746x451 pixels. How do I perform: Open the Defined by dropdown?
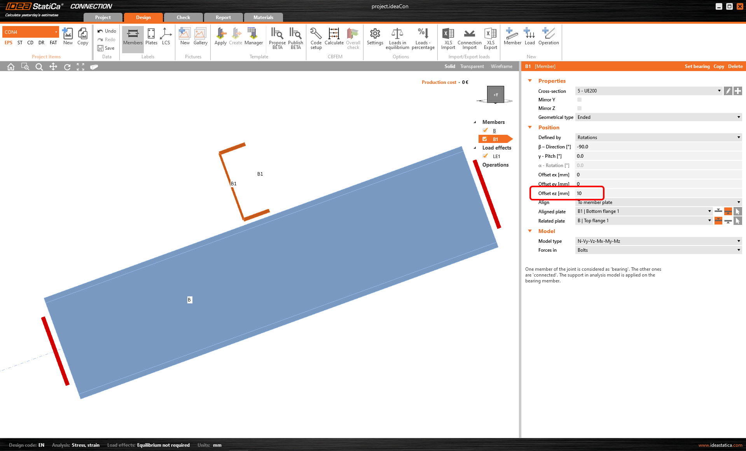click(x=659, y=138)
